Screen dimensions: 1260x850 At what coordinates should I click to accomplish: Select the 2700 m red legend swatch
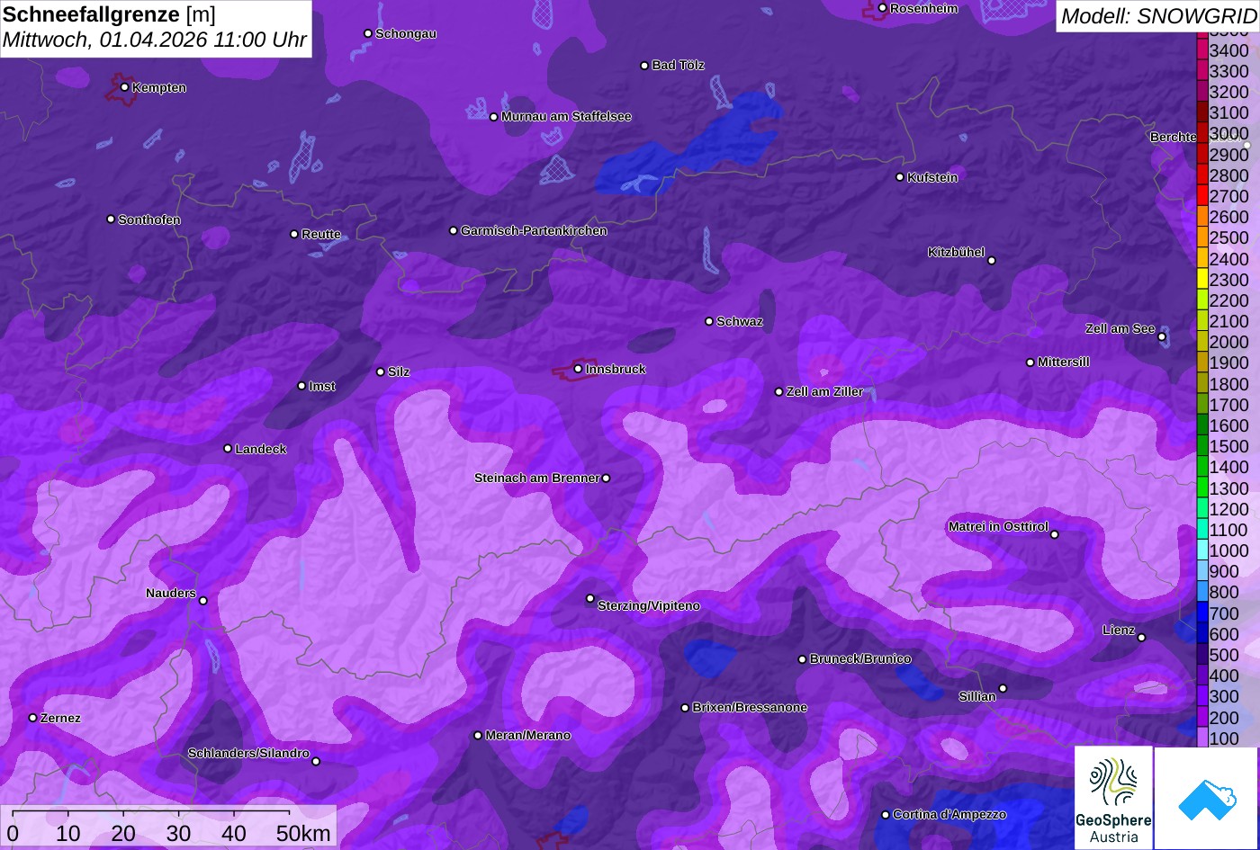click(1201, 196)
